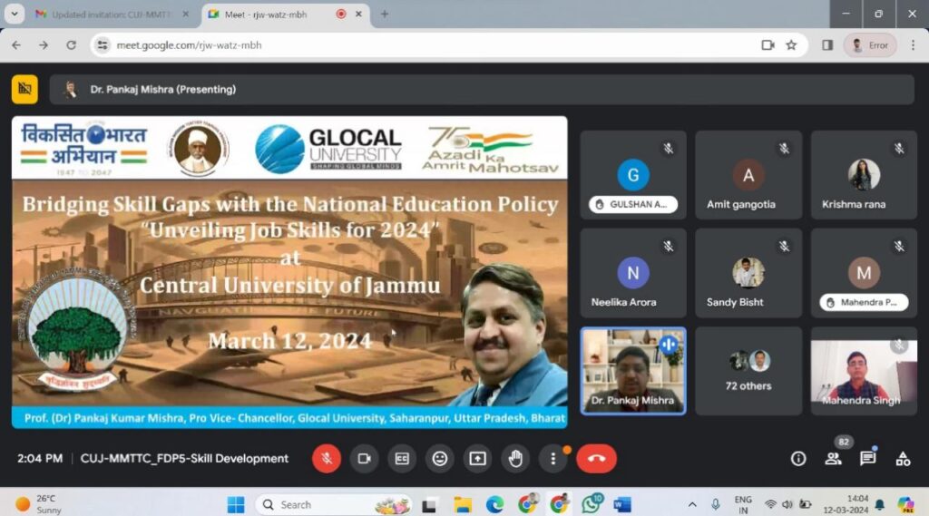Select Krishma rana participant tile
The width and height of the screenshot is (929, 516).
click(x=864, y=175)
